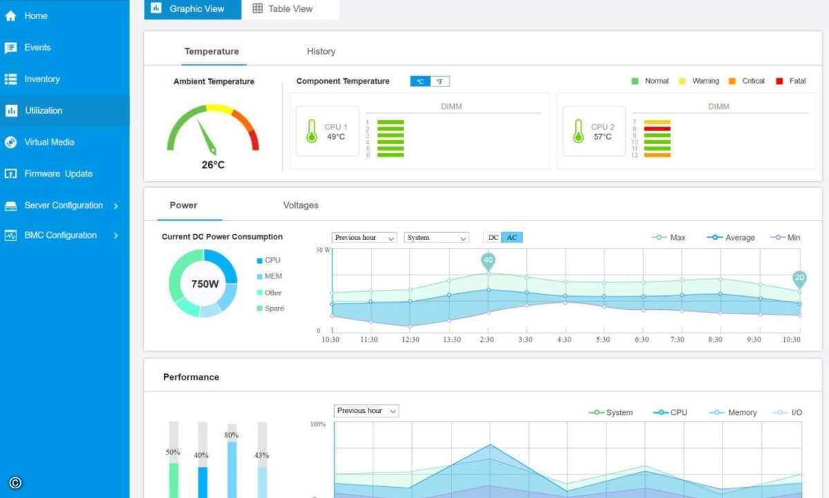This screenshot has height=498, width=829.
Task: Toggle Memory series in performance chart
Action: [x=733, y=412]
